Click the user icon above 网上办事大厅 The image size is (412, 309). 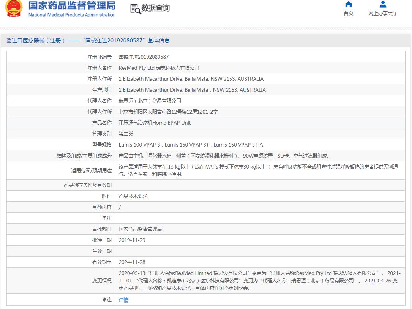383,5
